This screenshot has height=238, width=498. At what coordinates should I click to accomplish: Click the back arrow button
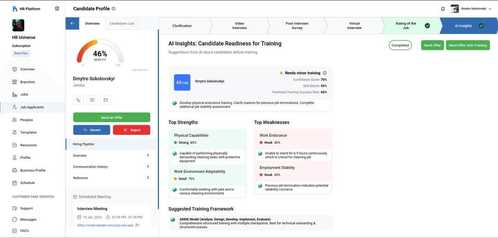pos(72,23)
